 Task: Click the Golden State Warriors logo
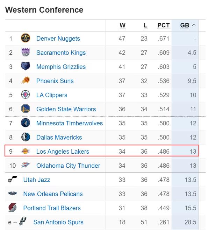point(26,109)
